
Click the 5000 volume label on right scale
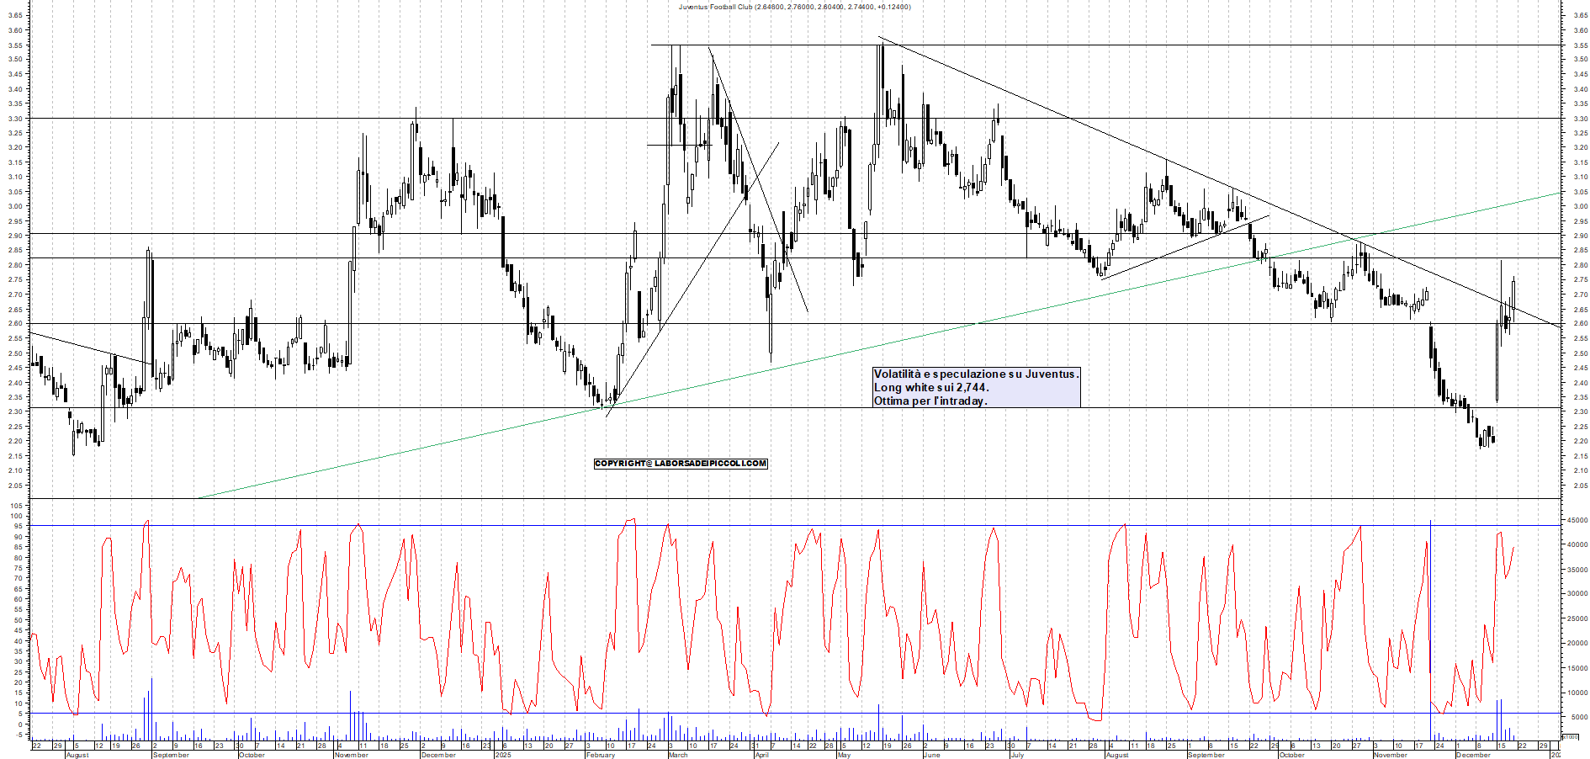(x=1578, y=718)
